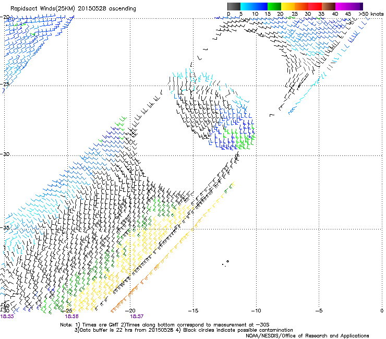Click the '-15' longitude label on bottom axis
The image size is (386, 339).
[193, 311]
